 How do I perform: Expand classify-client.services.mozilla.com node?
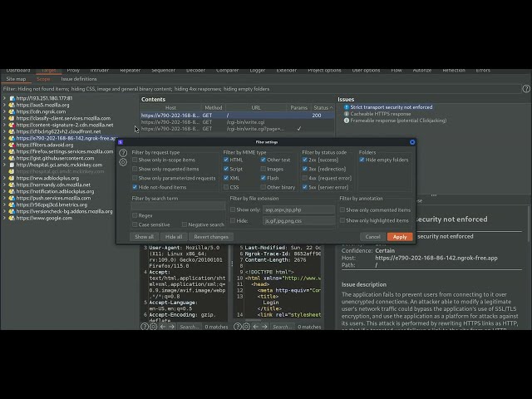4,118
